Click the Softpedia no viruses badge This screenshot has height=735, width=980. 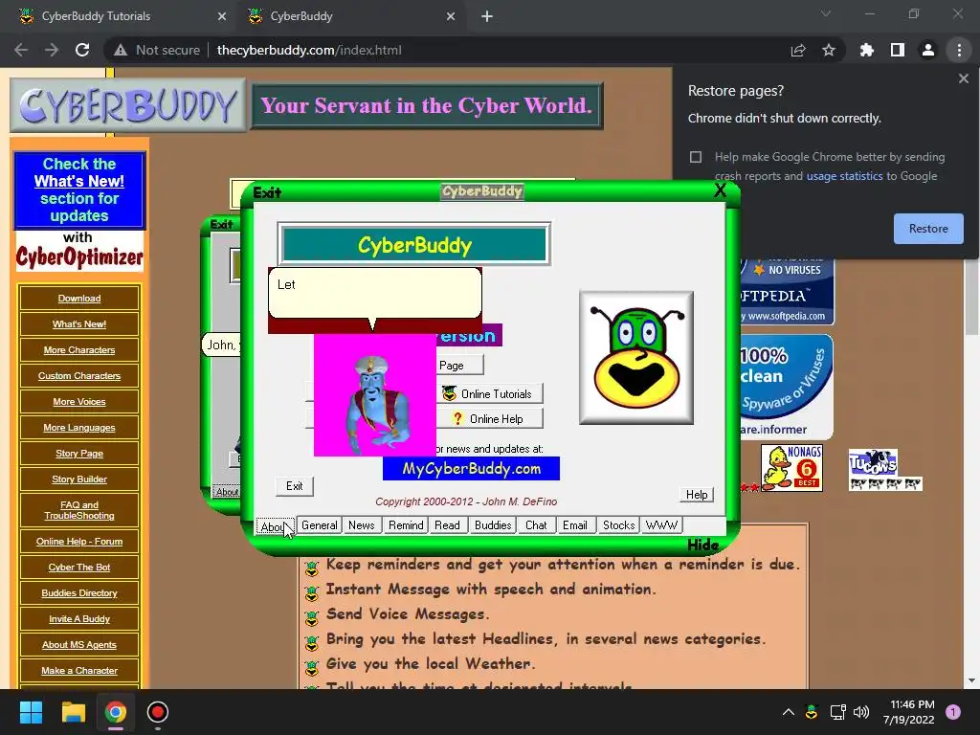[x=787, y=291]
